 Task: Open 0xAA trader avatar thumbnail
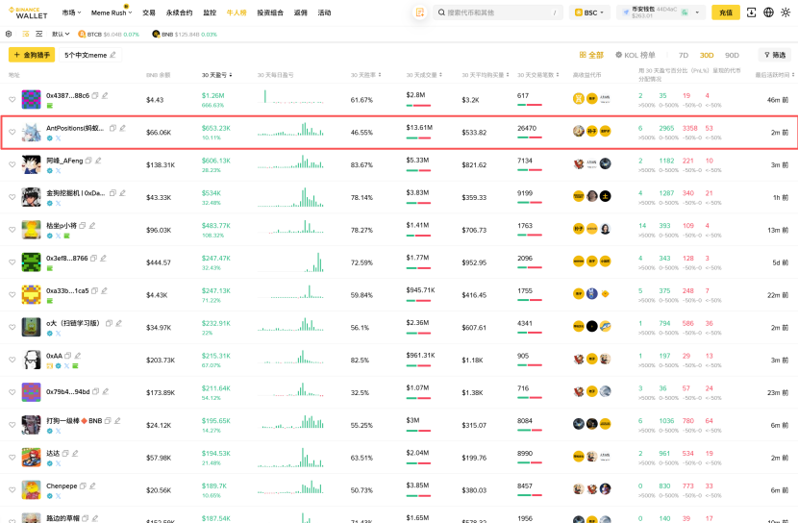[31, 360]
